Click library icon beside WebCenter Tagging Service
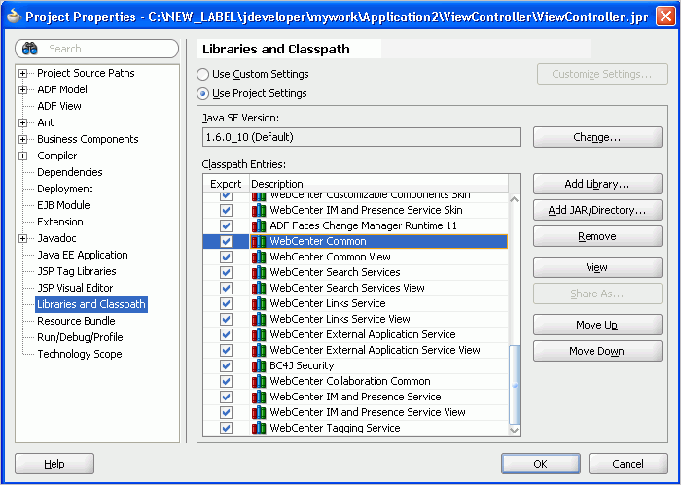The image size is (681, 485). click(259, 429)
